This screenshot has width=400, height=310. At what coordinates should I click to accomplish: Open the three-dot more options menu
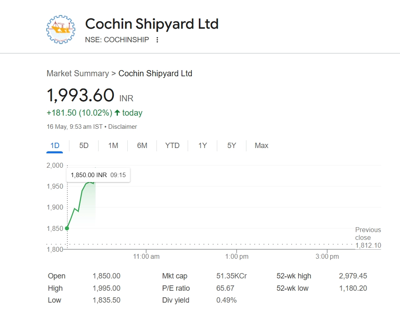click(x=157, y=40)
